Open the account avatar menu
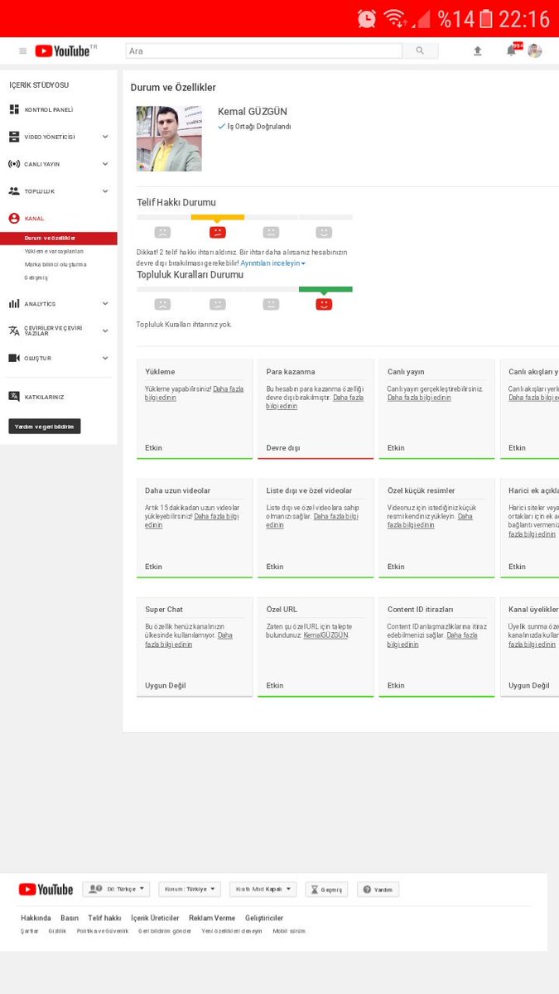Image resolution: width=559 pixels, height=994 pixels. (x=535, y=51)
